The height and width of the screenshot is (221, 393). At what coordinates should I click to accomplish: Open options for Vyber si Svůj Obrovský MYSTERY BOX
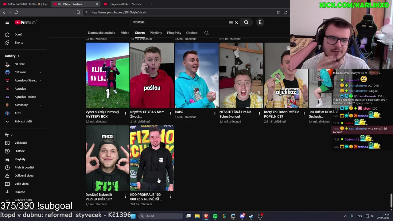pyautogui.click(x=126, y=114)
